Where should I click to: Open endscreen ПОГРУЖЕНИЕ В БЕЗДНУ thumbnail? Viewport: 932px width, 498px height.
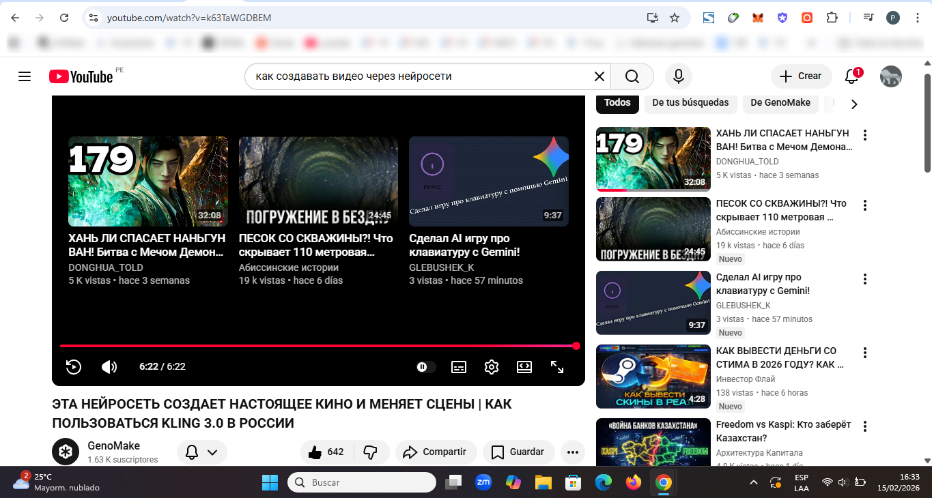click(x=318, y=181)
